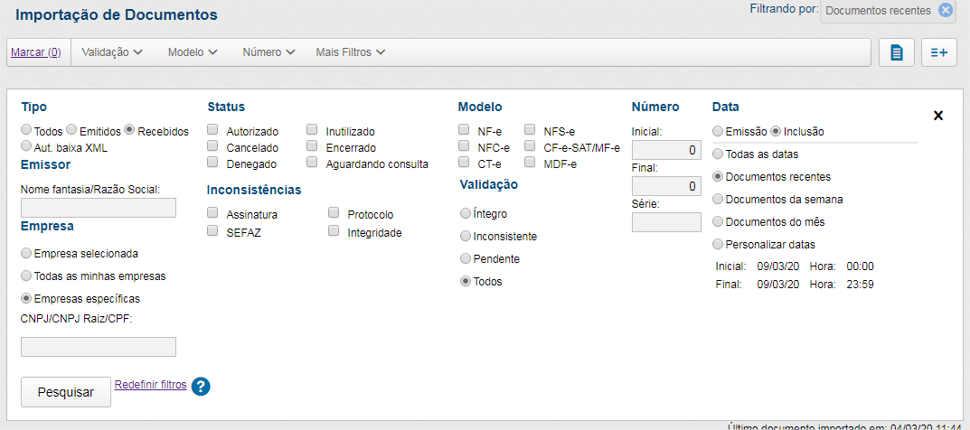Image resolution: width=970 pixels, height=430 pixels.
Task: Click the Número Inicial input field
Action: (x=666, y=150)
